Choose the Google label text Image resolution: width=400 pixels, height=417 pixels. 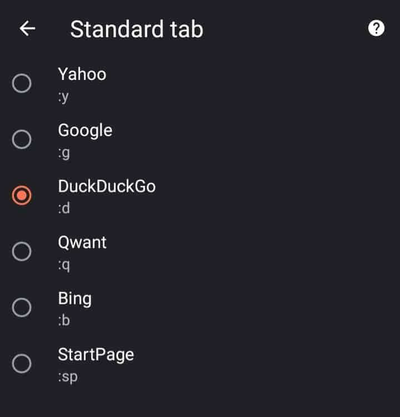click(x=85, y=130)
